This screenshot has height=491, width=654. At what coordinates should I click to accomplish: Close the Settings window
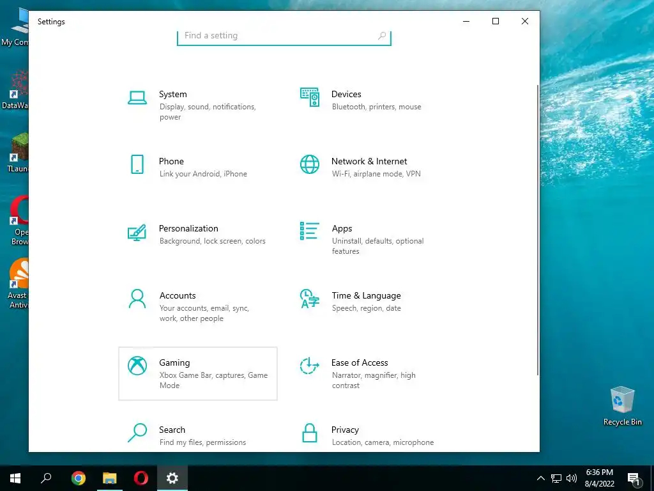pos(525,21)
